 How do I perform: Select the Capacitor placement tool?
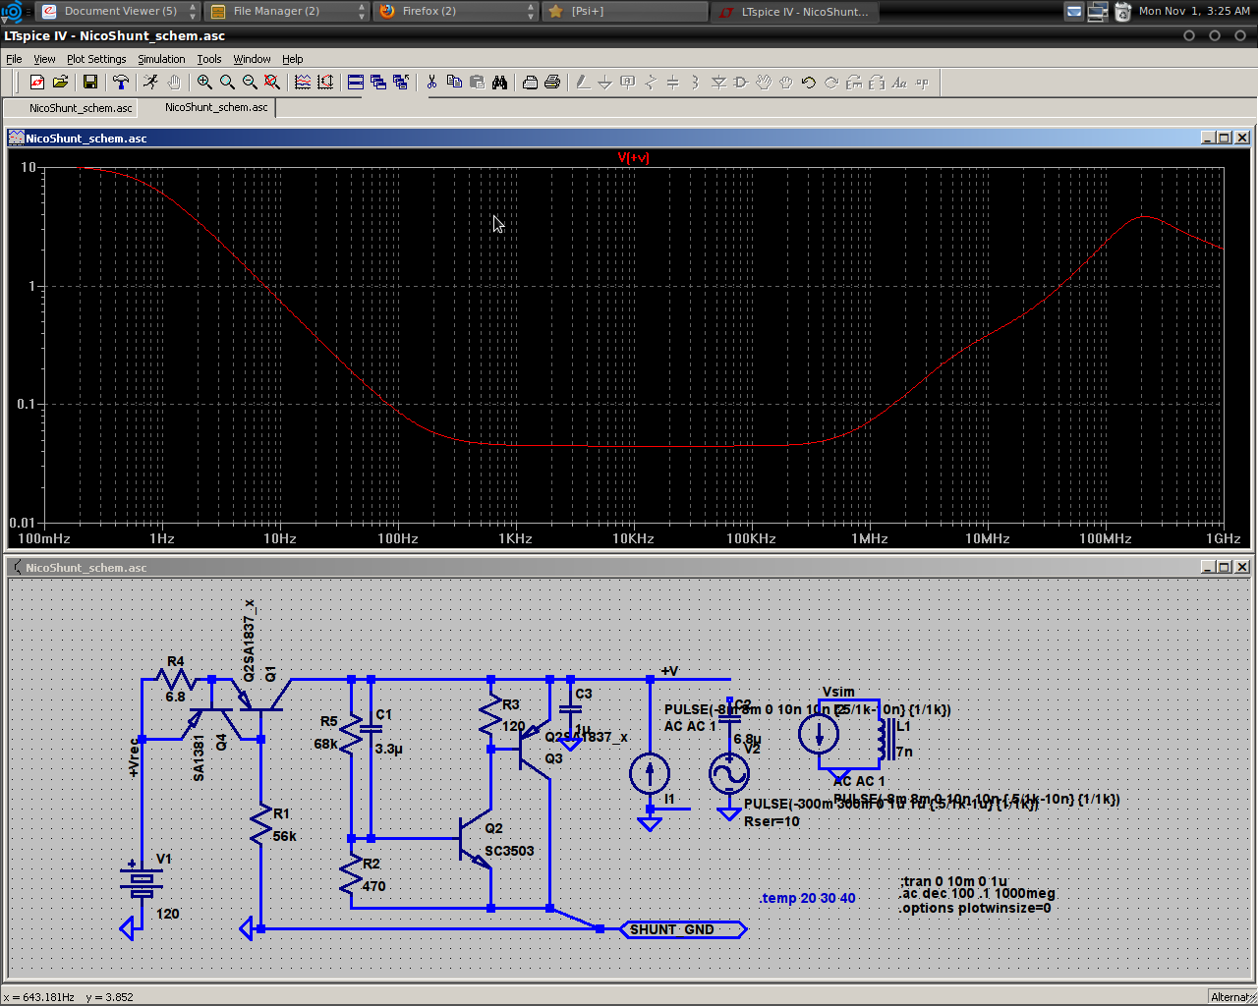click(x=673, y=83)
